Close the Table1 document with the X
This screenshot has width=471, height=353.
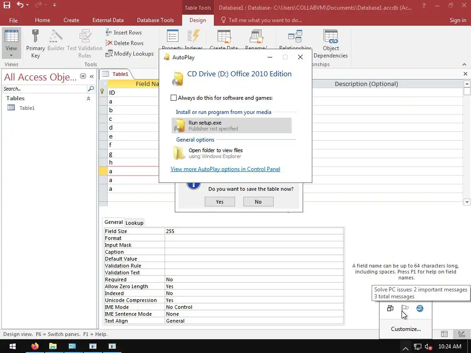click(x=465, y=74)
